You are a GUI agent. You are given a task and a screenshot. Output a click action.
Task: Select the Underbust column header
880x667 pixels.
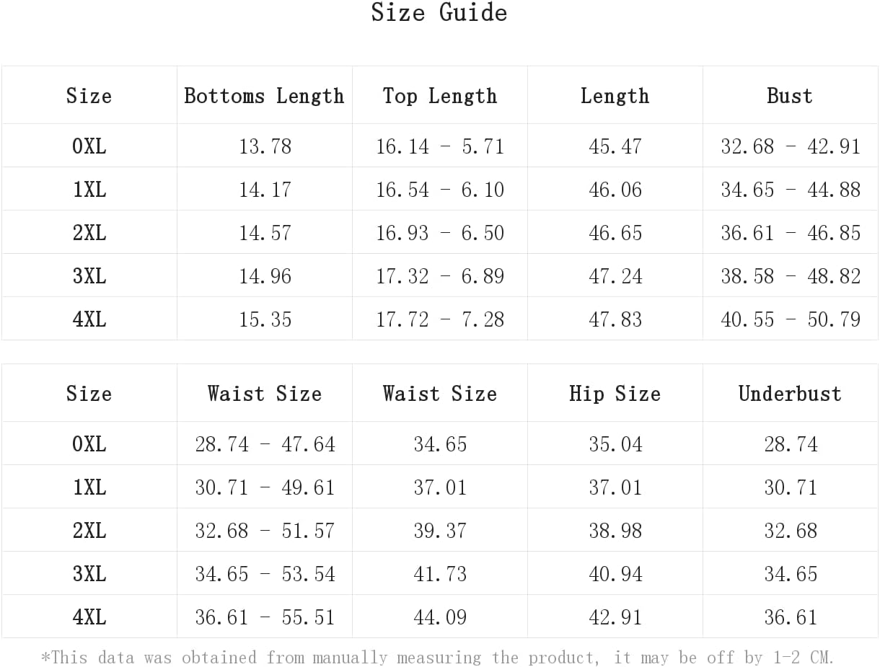point(790,394)
